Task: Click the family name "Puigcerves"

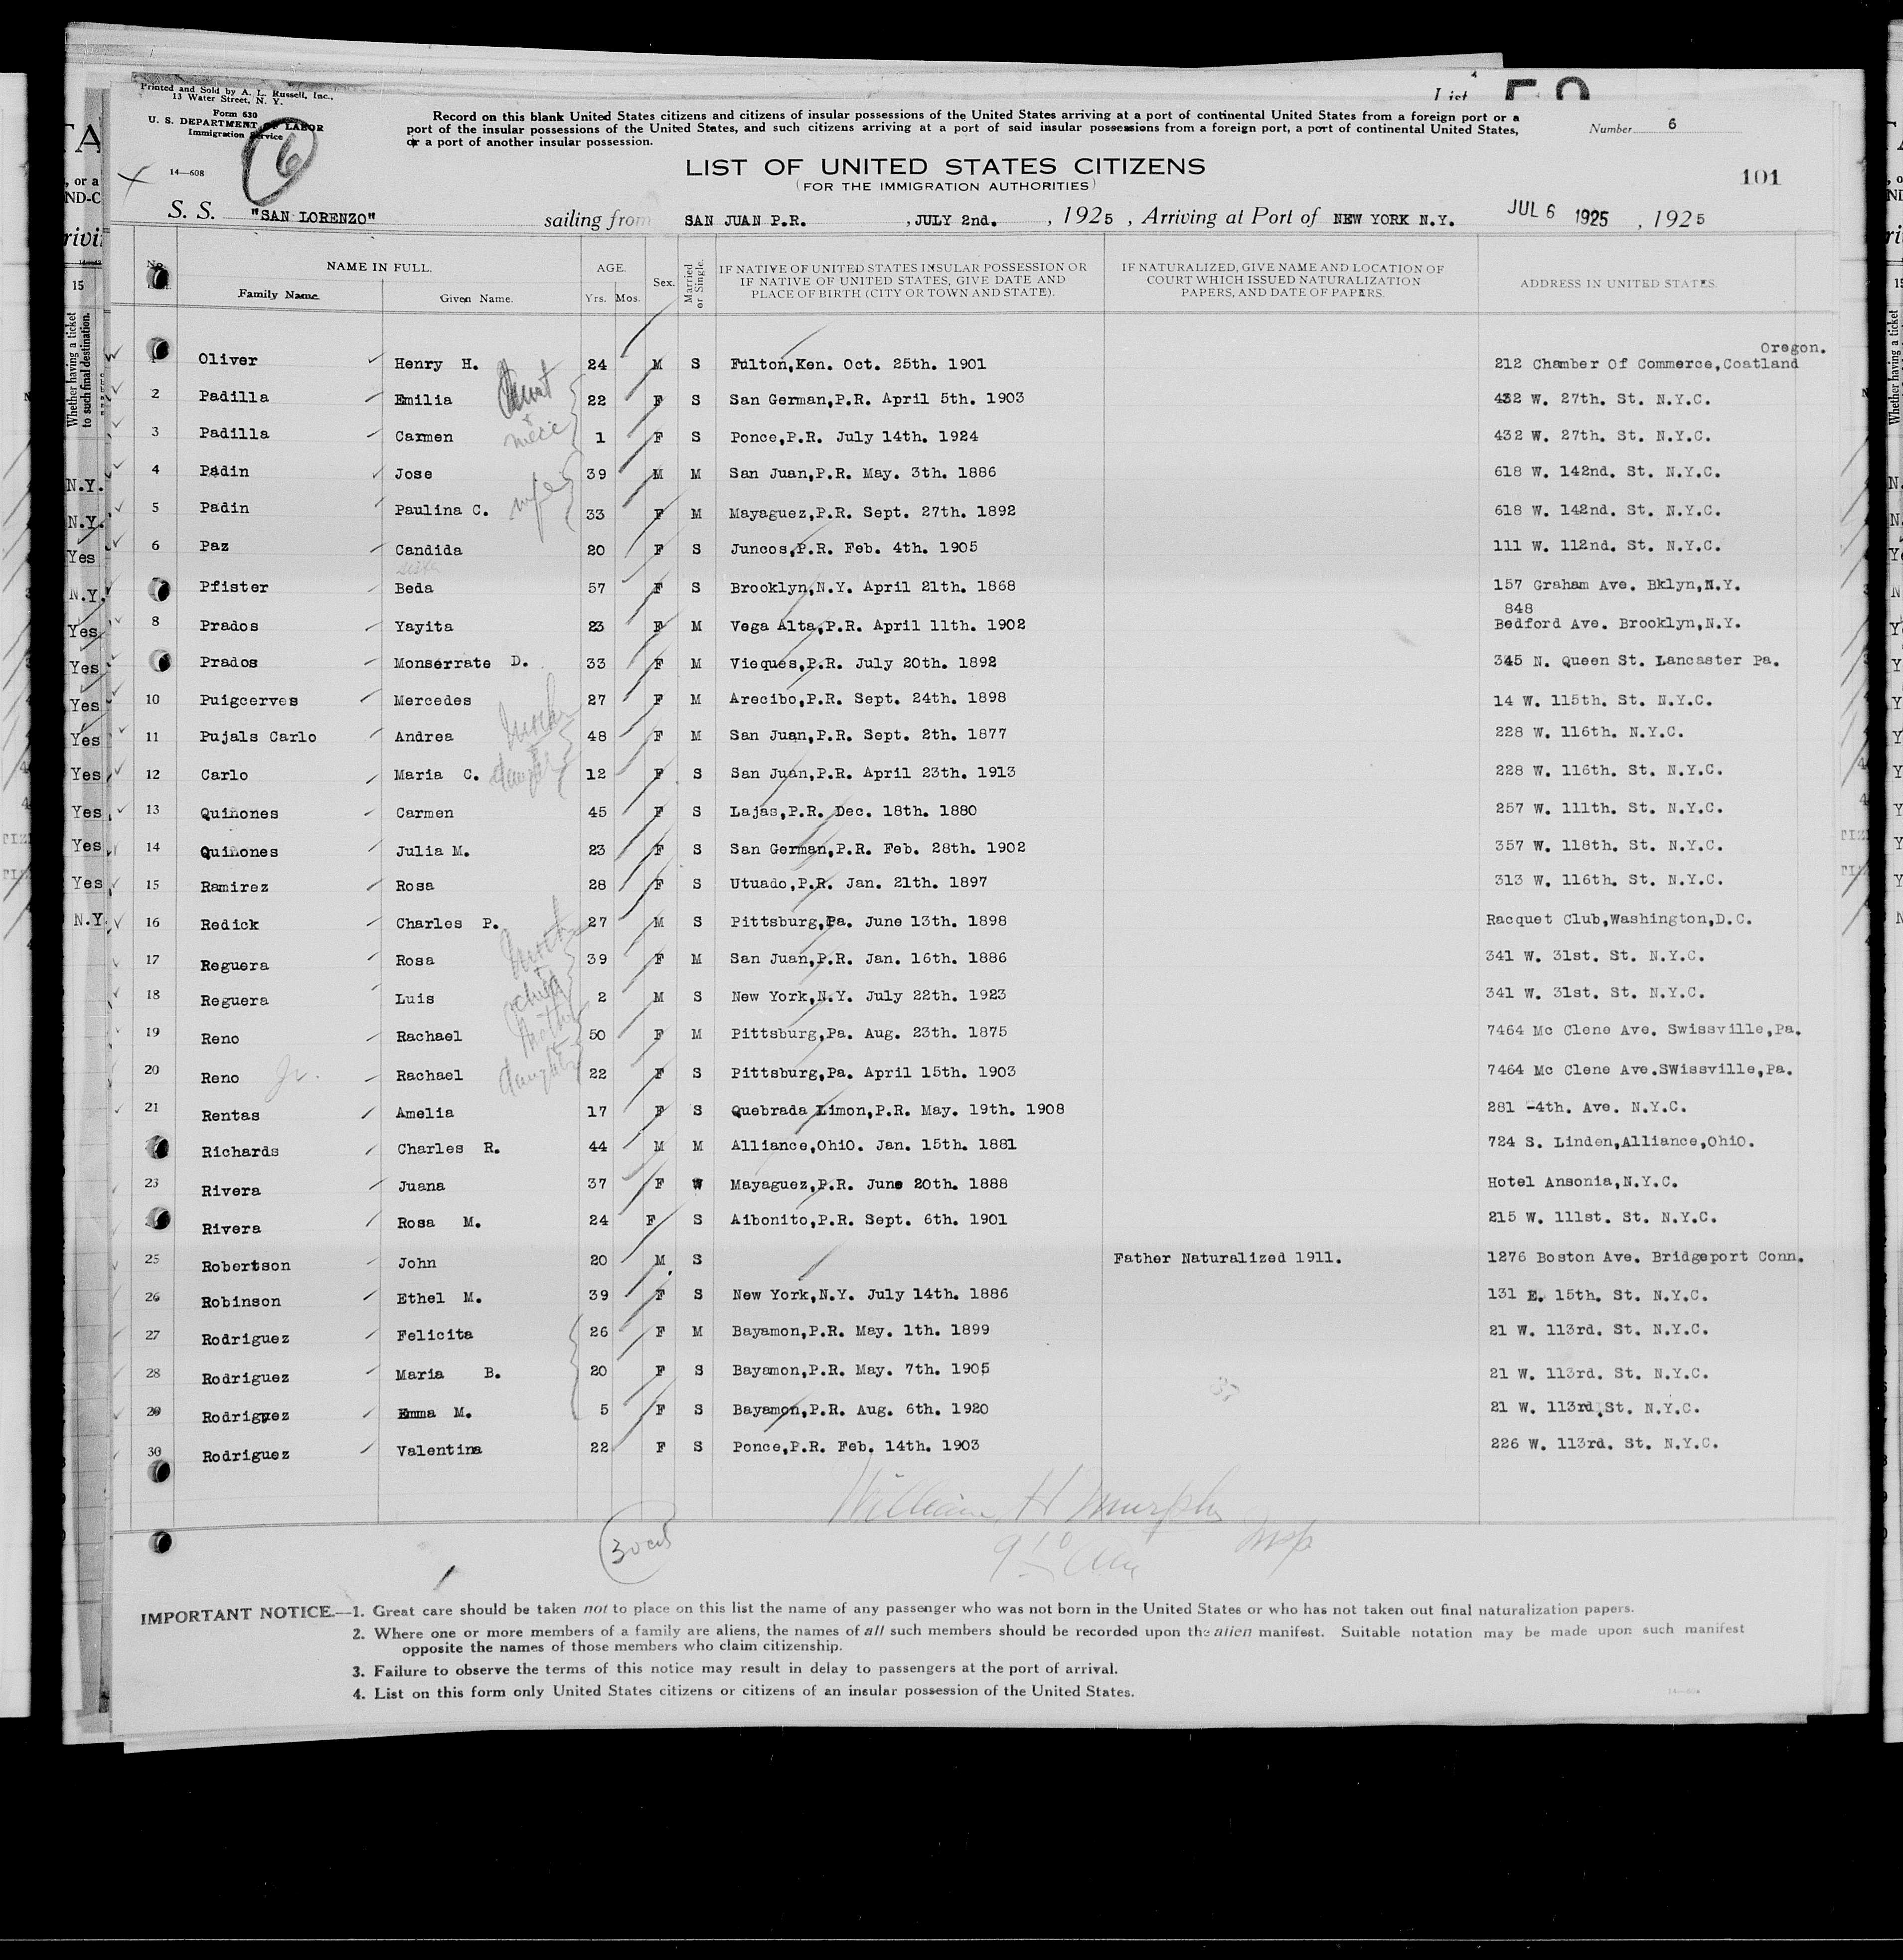Action: pos(248,701)
